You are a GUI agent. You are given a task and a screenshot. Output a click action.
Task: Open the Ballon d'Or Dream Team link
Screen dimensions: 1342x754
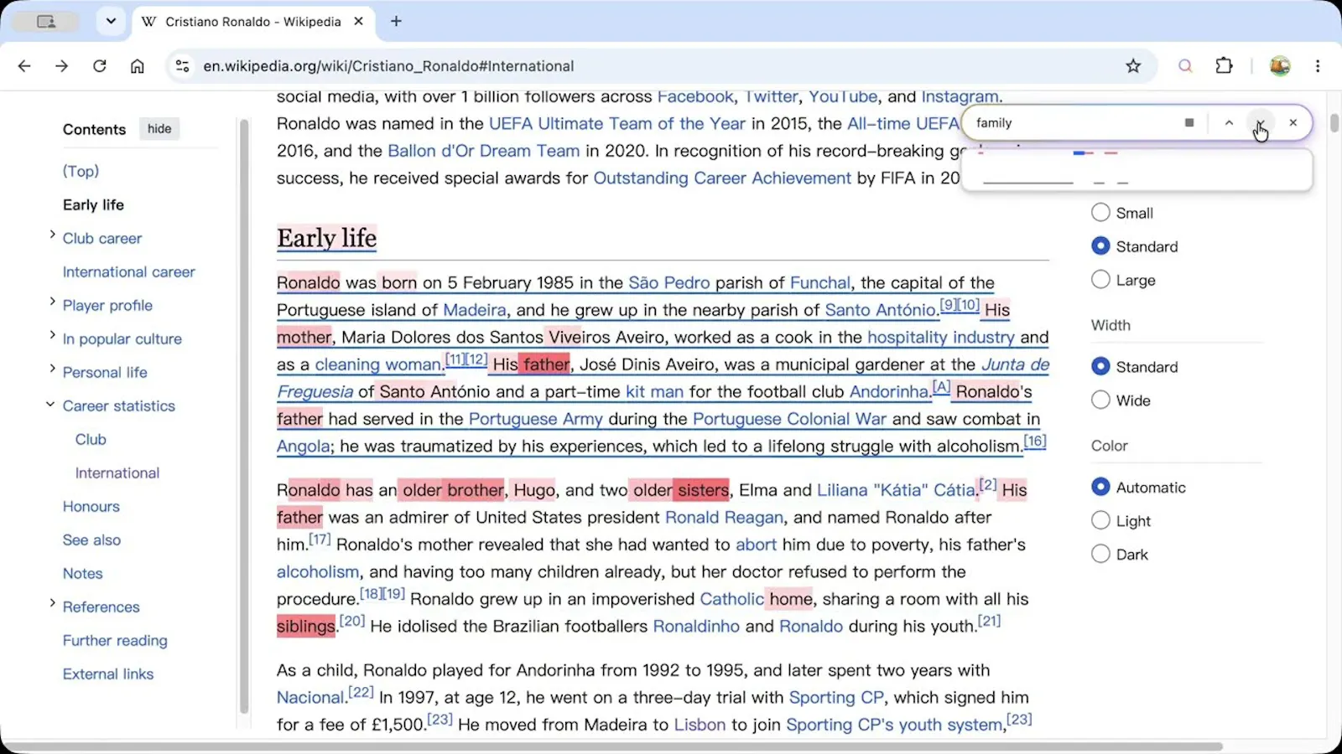tap(484, 151)
